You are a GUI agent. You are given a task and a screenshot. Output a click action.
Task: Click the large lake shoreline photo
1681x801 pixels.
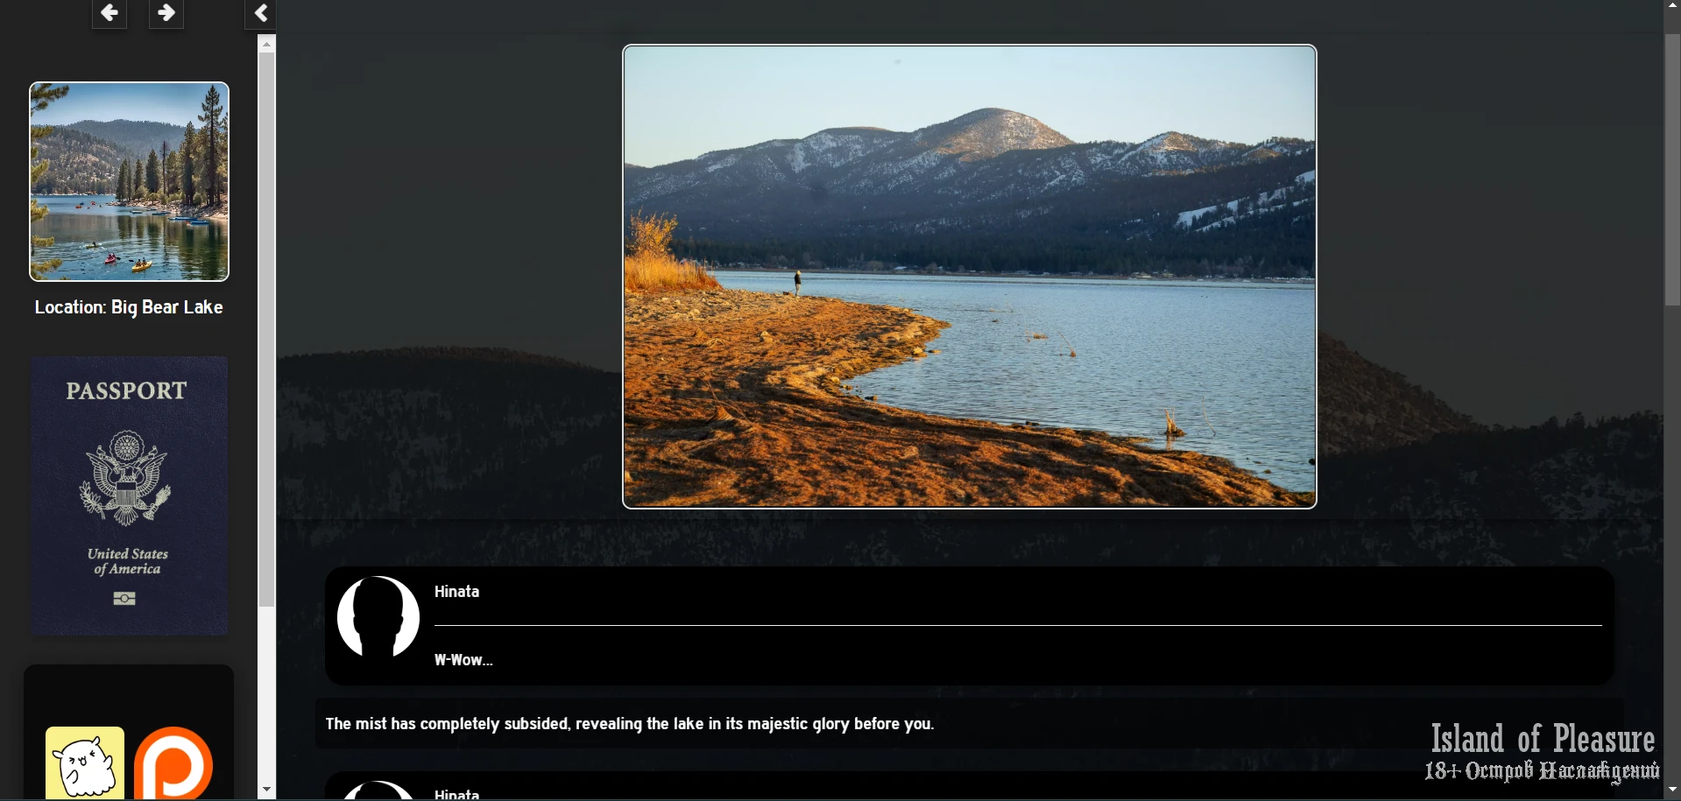click(969, 277)
